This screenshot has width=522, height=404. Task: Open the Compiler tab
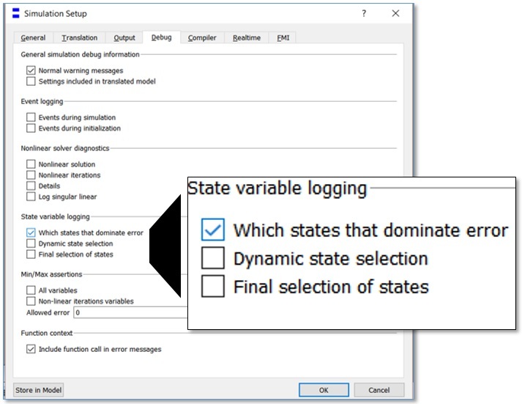pyautogui.click(x=202, y=37)
